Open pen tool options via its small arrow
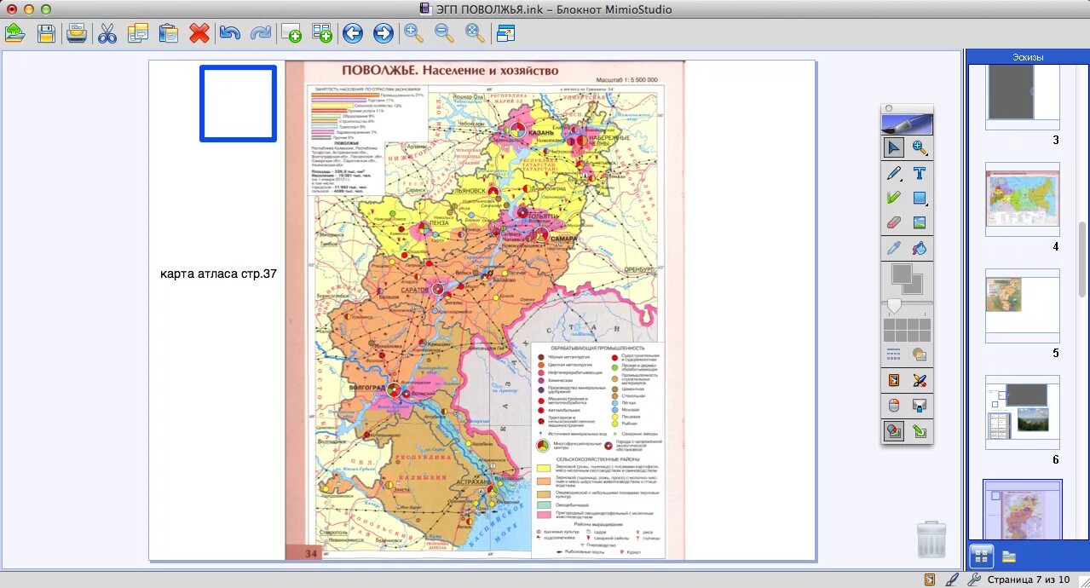 point(903,181)
